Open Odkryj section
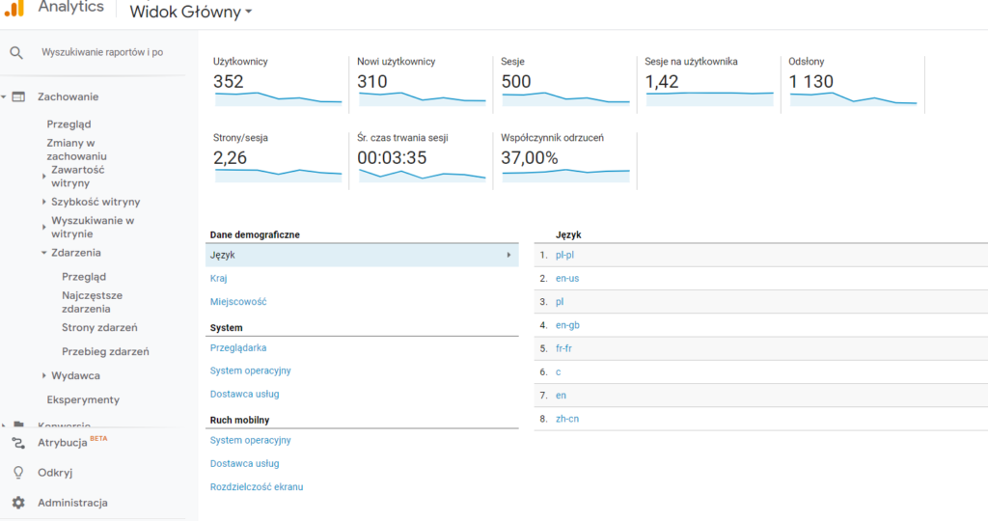The width and height of the screenshot is (988, 521). [55, 473]
